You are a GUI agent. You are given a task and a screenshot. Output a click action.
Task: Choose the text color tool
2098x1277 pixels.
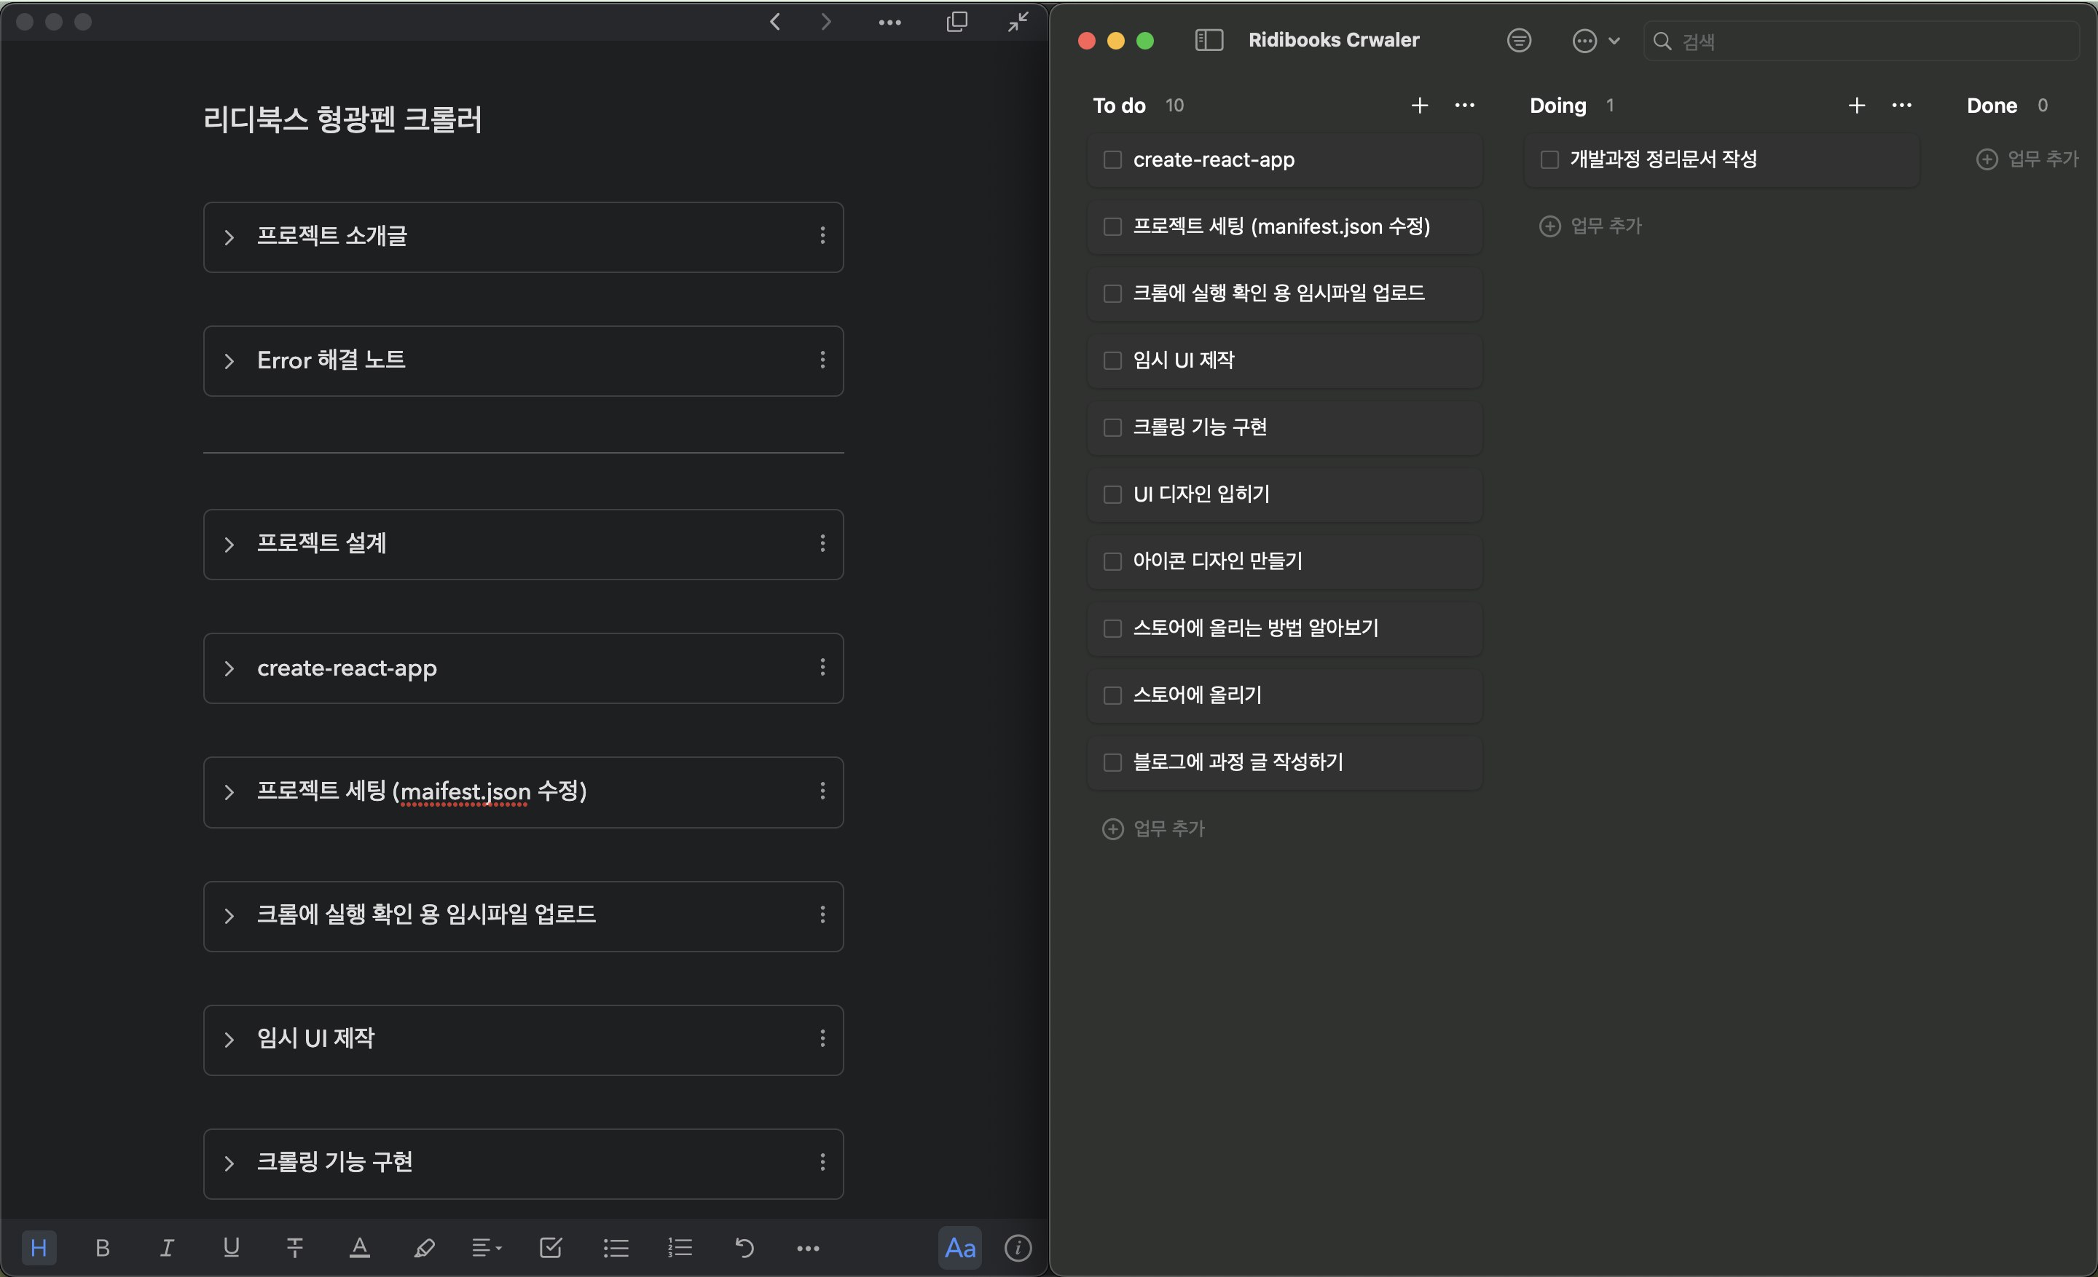[359, 1247]
